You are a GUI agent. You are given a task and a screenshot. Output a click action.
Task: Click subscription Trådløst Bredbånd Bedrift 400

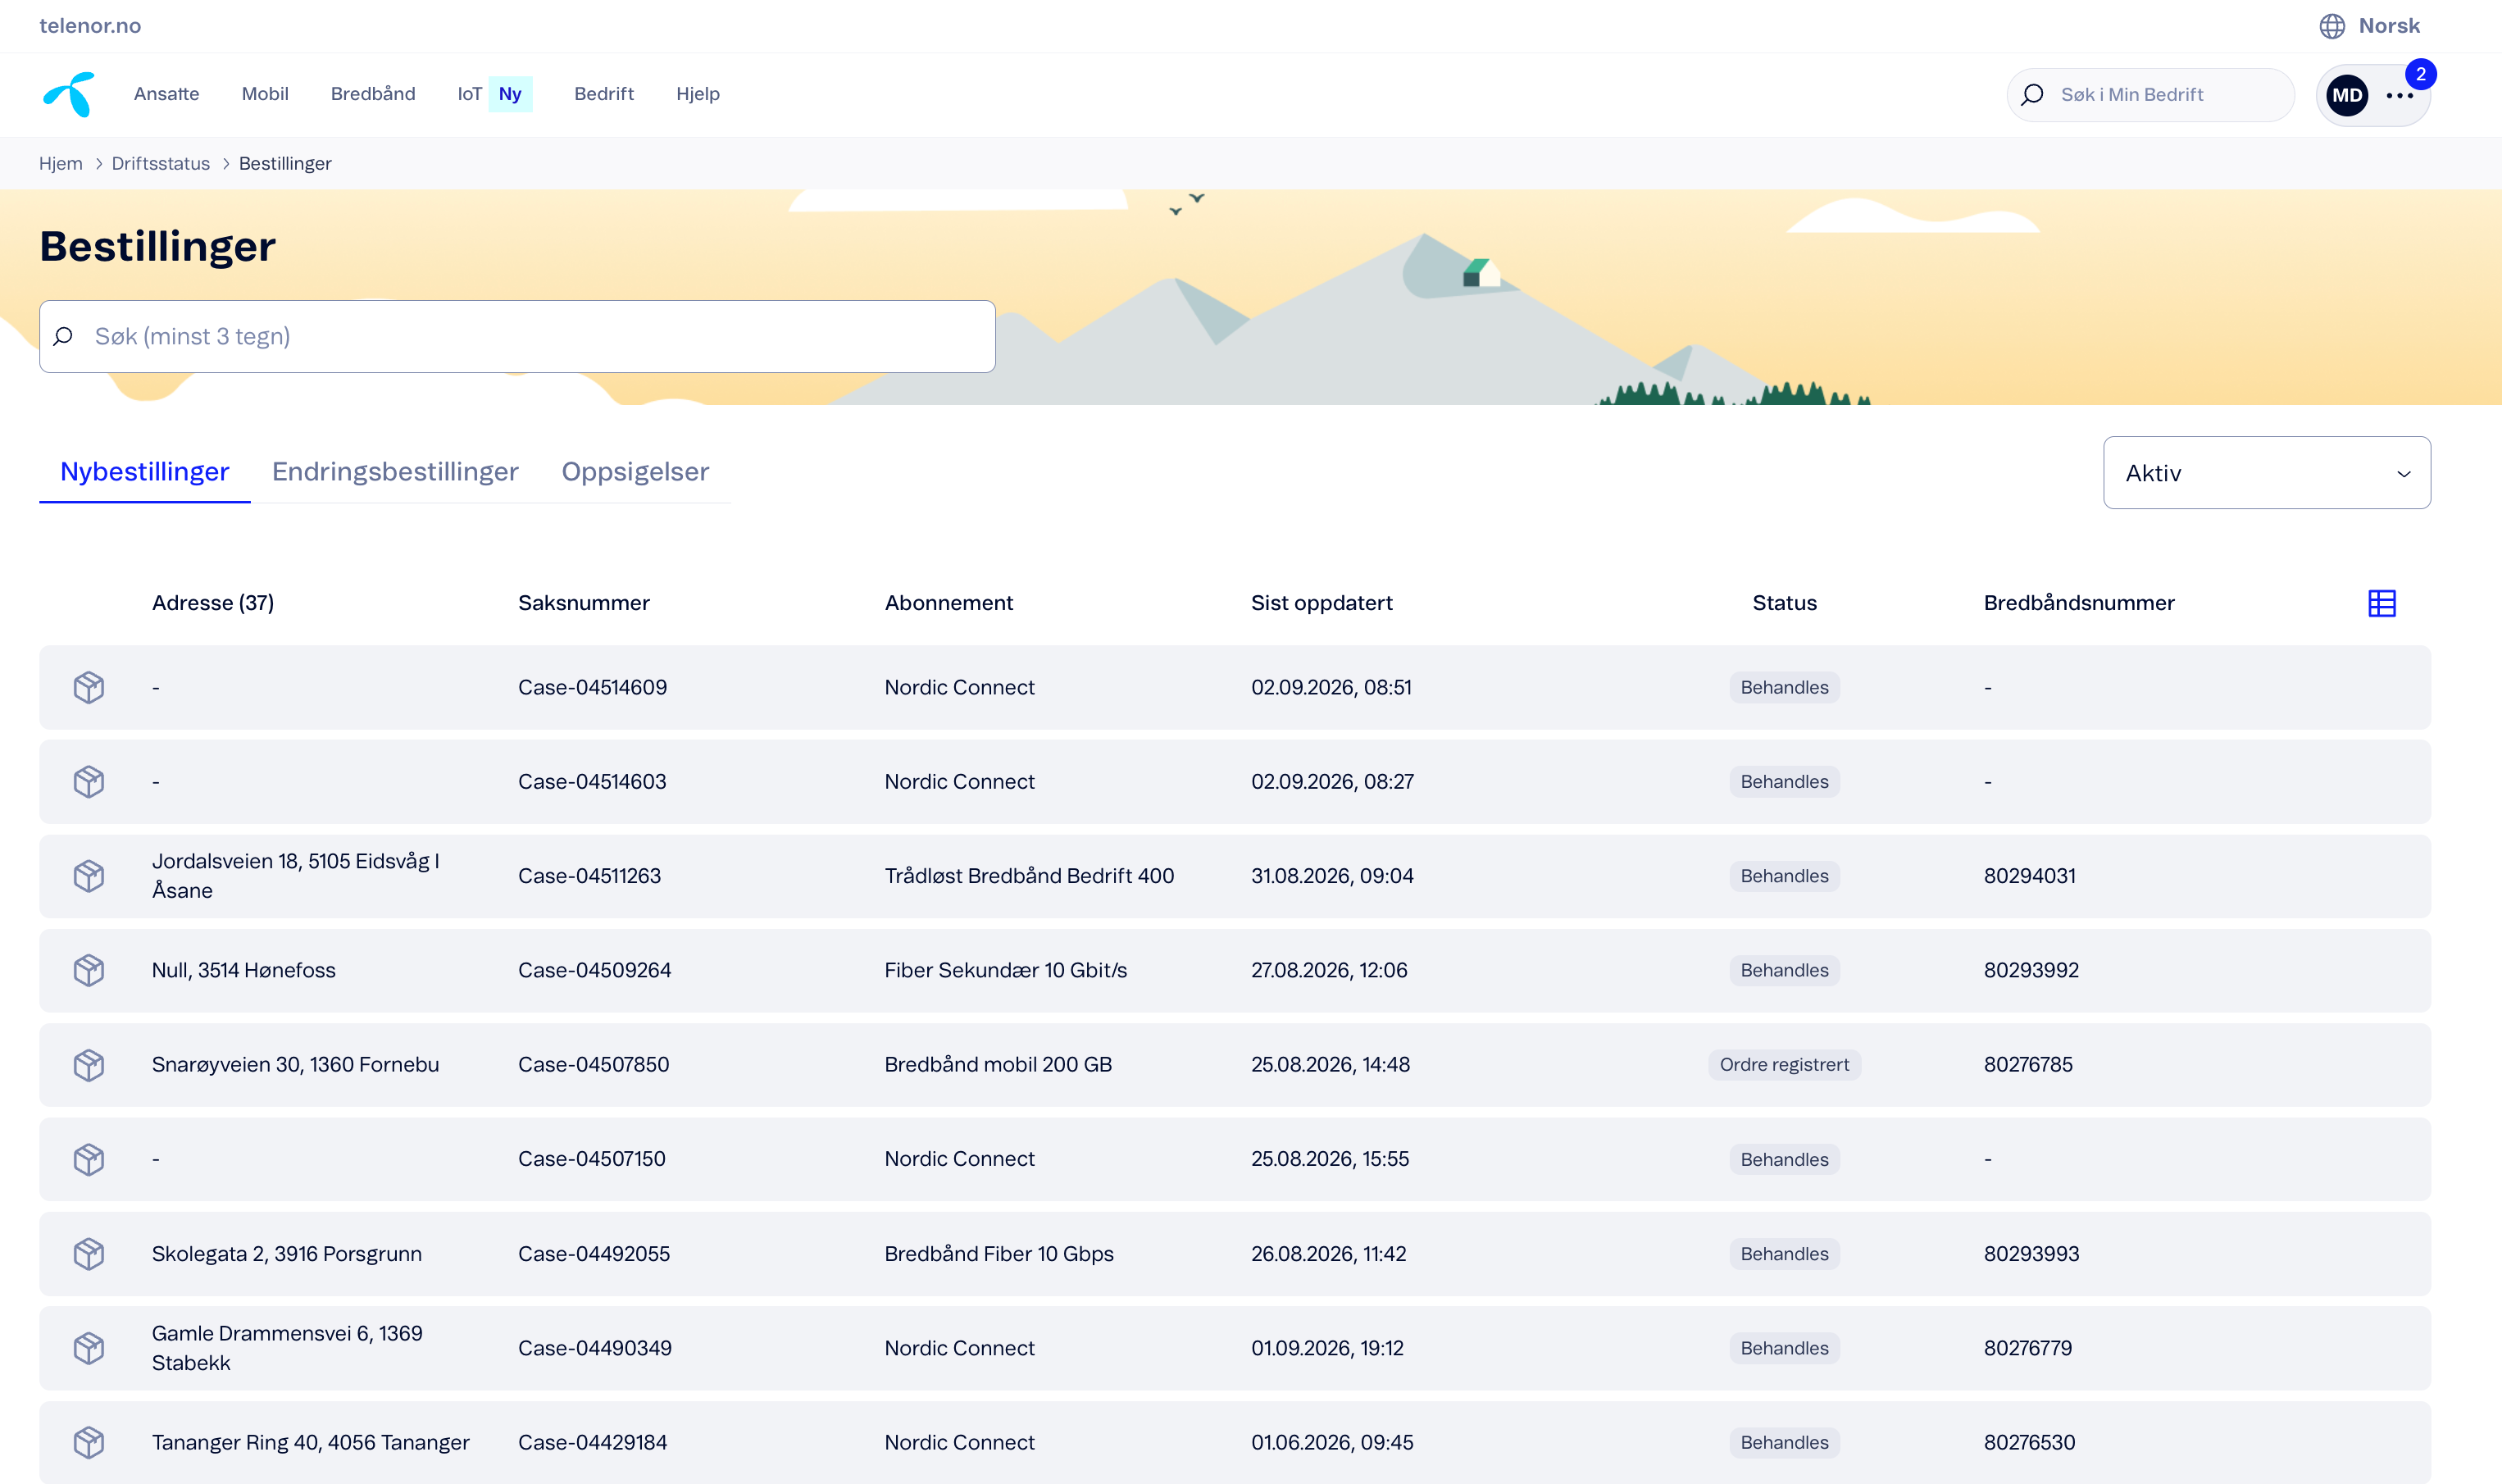click(1030, 876)
